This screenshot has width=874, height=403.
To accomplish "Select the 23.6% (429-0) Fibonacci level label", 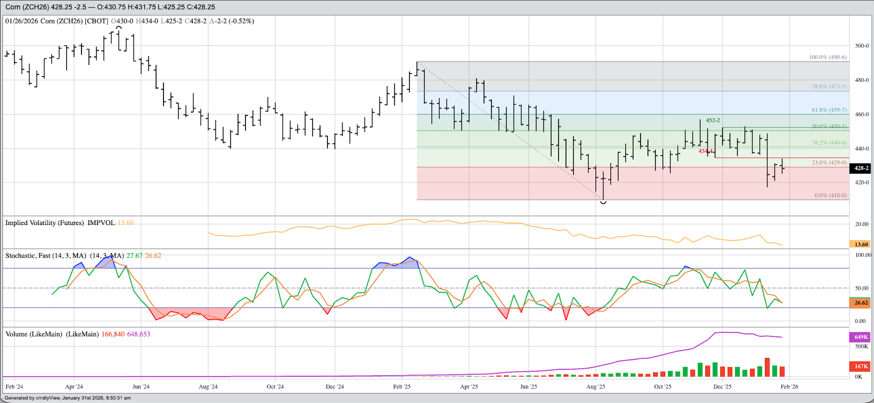I will pos(829,162).
